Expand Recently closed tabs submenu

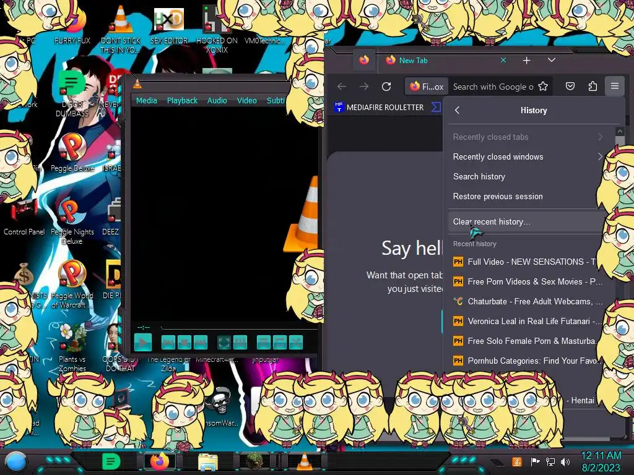pyautogui.click(x=528, y=137)
